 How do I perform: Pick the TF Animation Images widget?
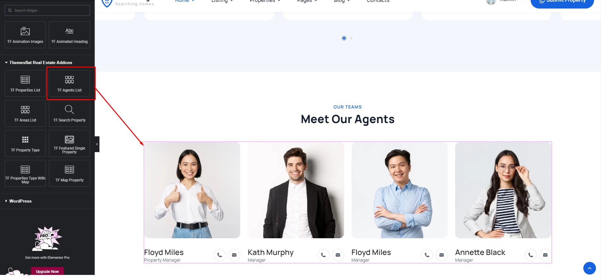[x=25, y=35]
